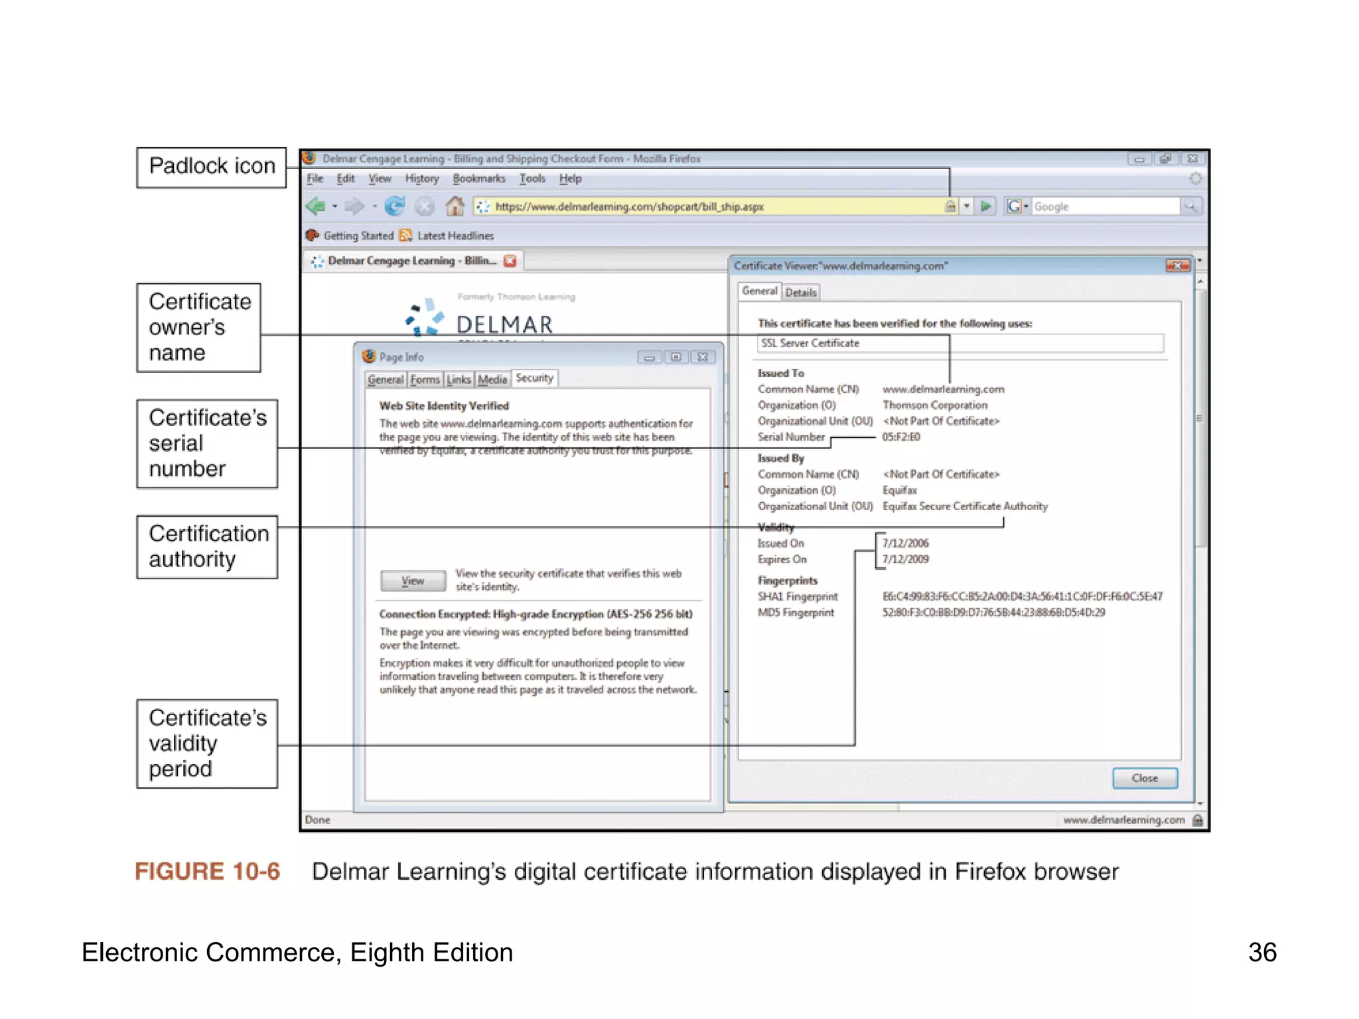This screenshot has height=1019, width=1359.
Task: Click the Forward navigation arrow
Action: coord(354,206)
